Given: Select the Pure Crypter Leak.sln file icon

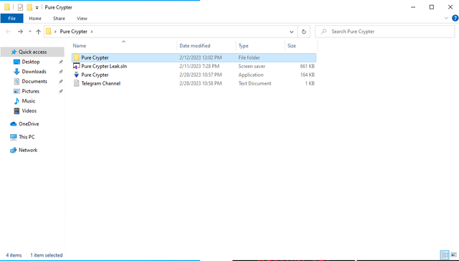Looking at the screenshot, I should [x=77, y=66].
